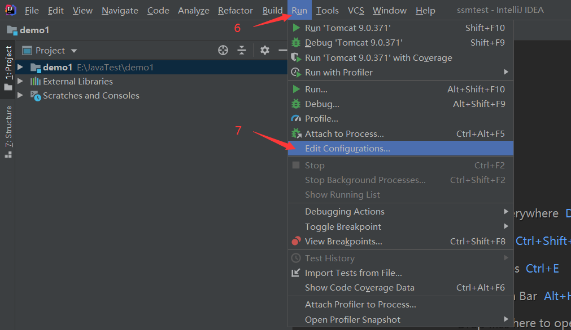571x330 pixels.
Task: Switch to the Z: Structure side tab
Action: [8, 132]
